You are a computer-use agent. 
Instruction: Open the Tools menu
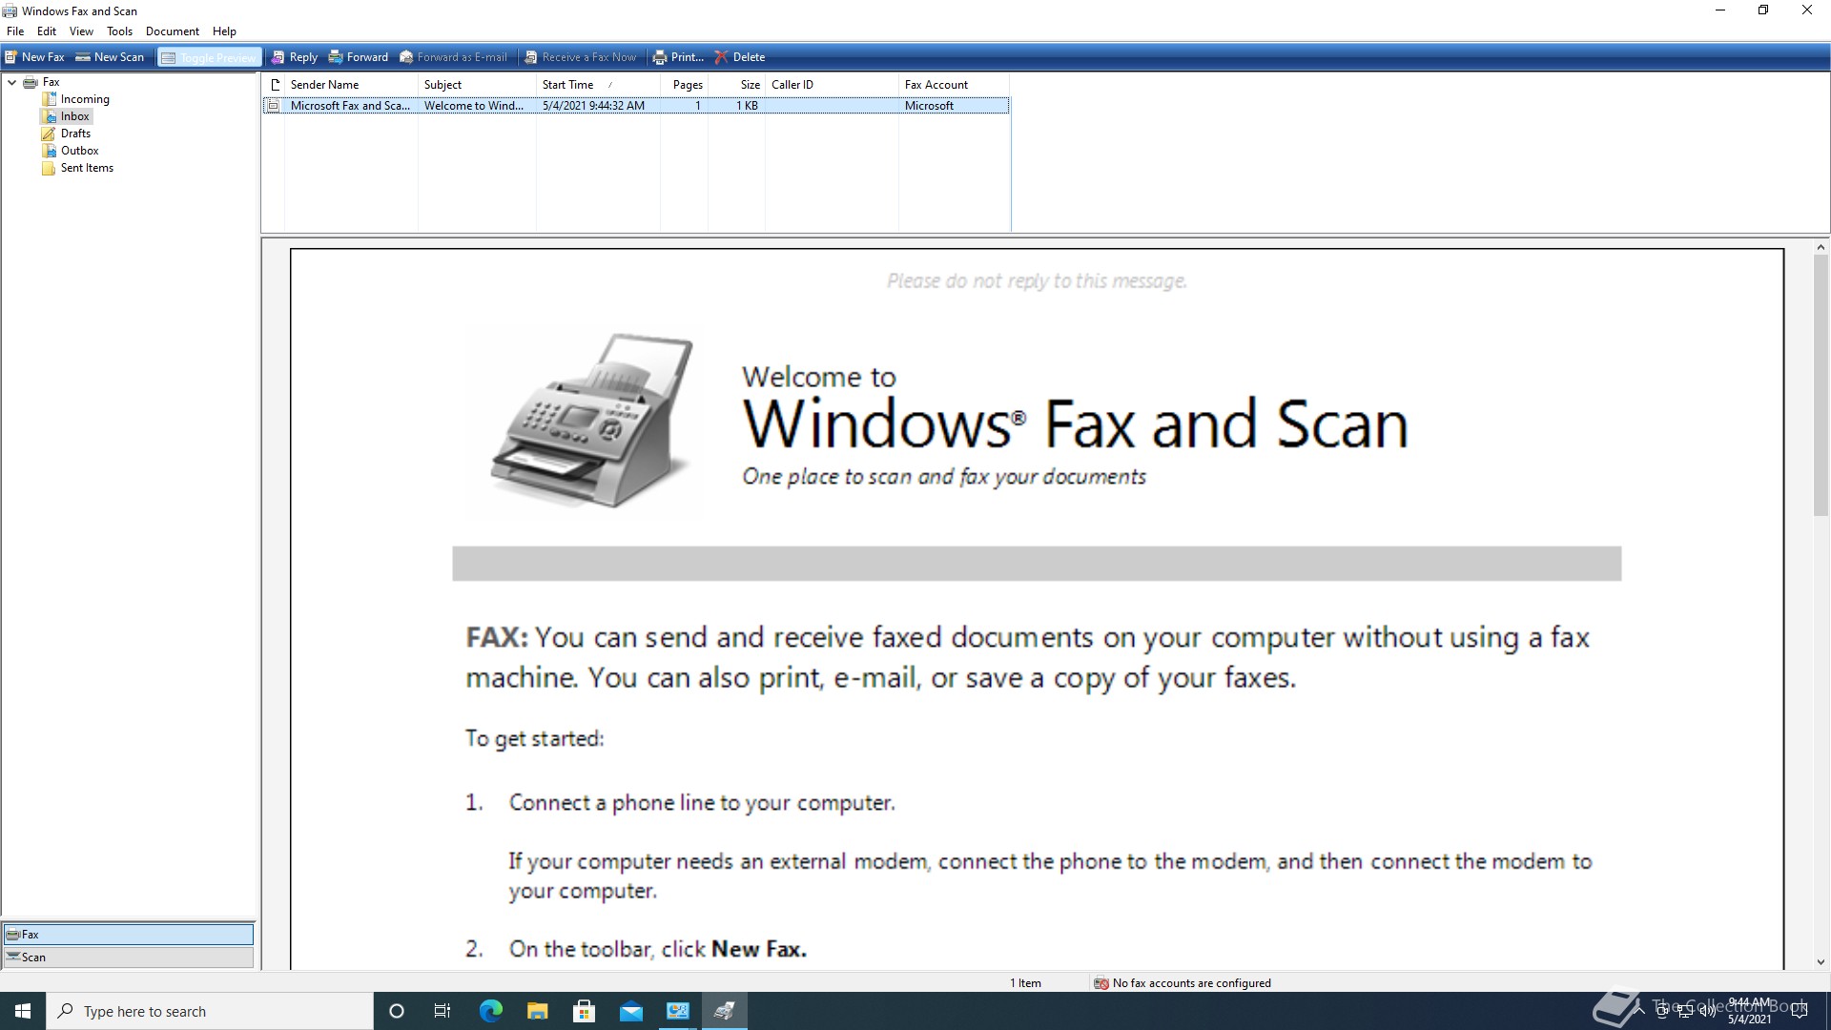(x=119, y=31)
